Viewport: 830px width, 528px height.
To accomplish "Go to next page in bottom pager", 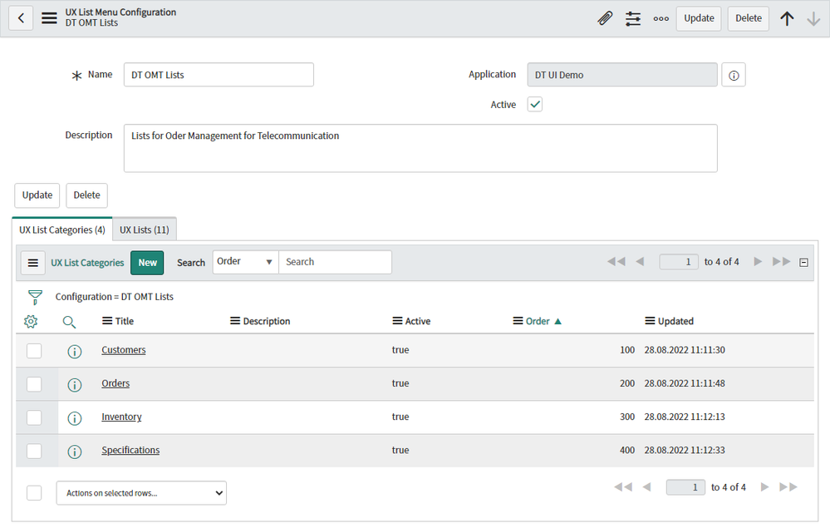I will [x=765, y=486].
